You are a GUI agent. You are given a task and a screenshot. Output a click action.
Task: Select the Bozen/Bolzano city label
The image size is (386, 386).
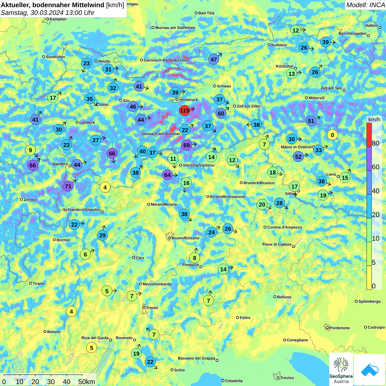185,238
